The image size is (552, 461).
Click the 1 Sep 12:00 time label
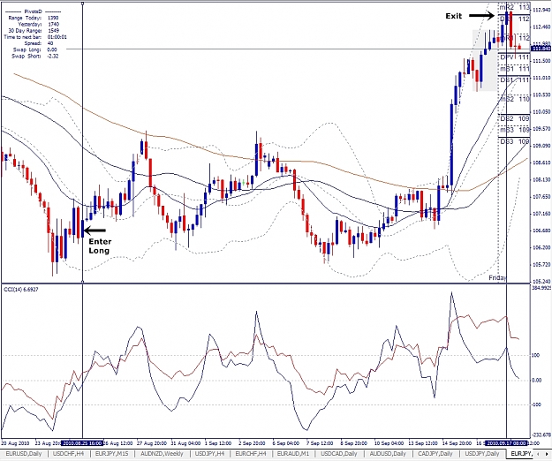[218, 443]
